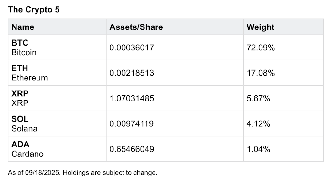This screenshot has height=181, width=331.
Task: Click XRP weight 5.67%
Action: pos(258,98)
